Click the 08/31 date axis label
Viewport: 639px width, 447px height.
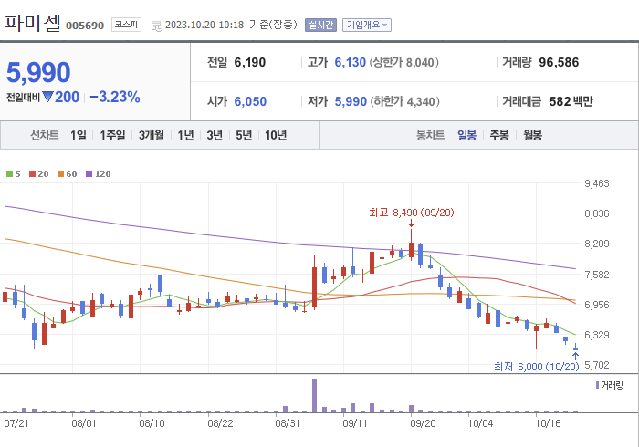click(288, 423)
